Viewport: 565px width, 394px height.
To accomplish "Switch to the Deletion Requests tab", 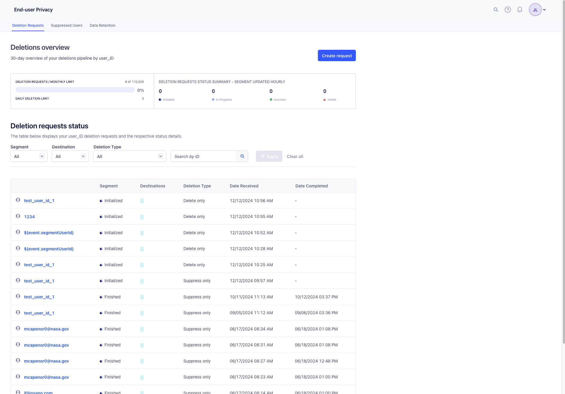I will pyautogui.click(x=28, y=25).
